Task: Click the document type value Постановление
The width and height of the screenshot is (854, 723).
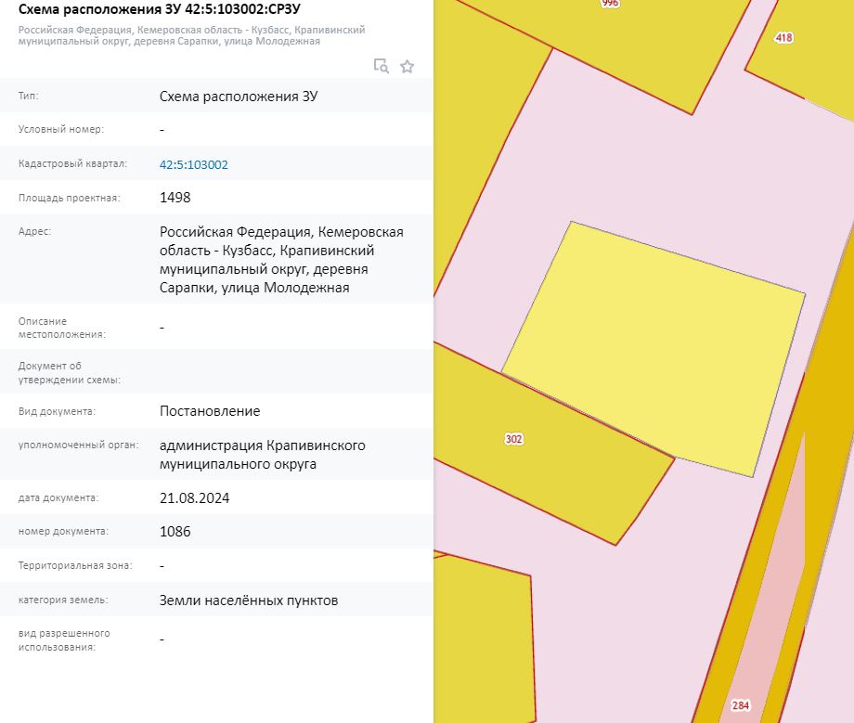Action: click(210, 411)
